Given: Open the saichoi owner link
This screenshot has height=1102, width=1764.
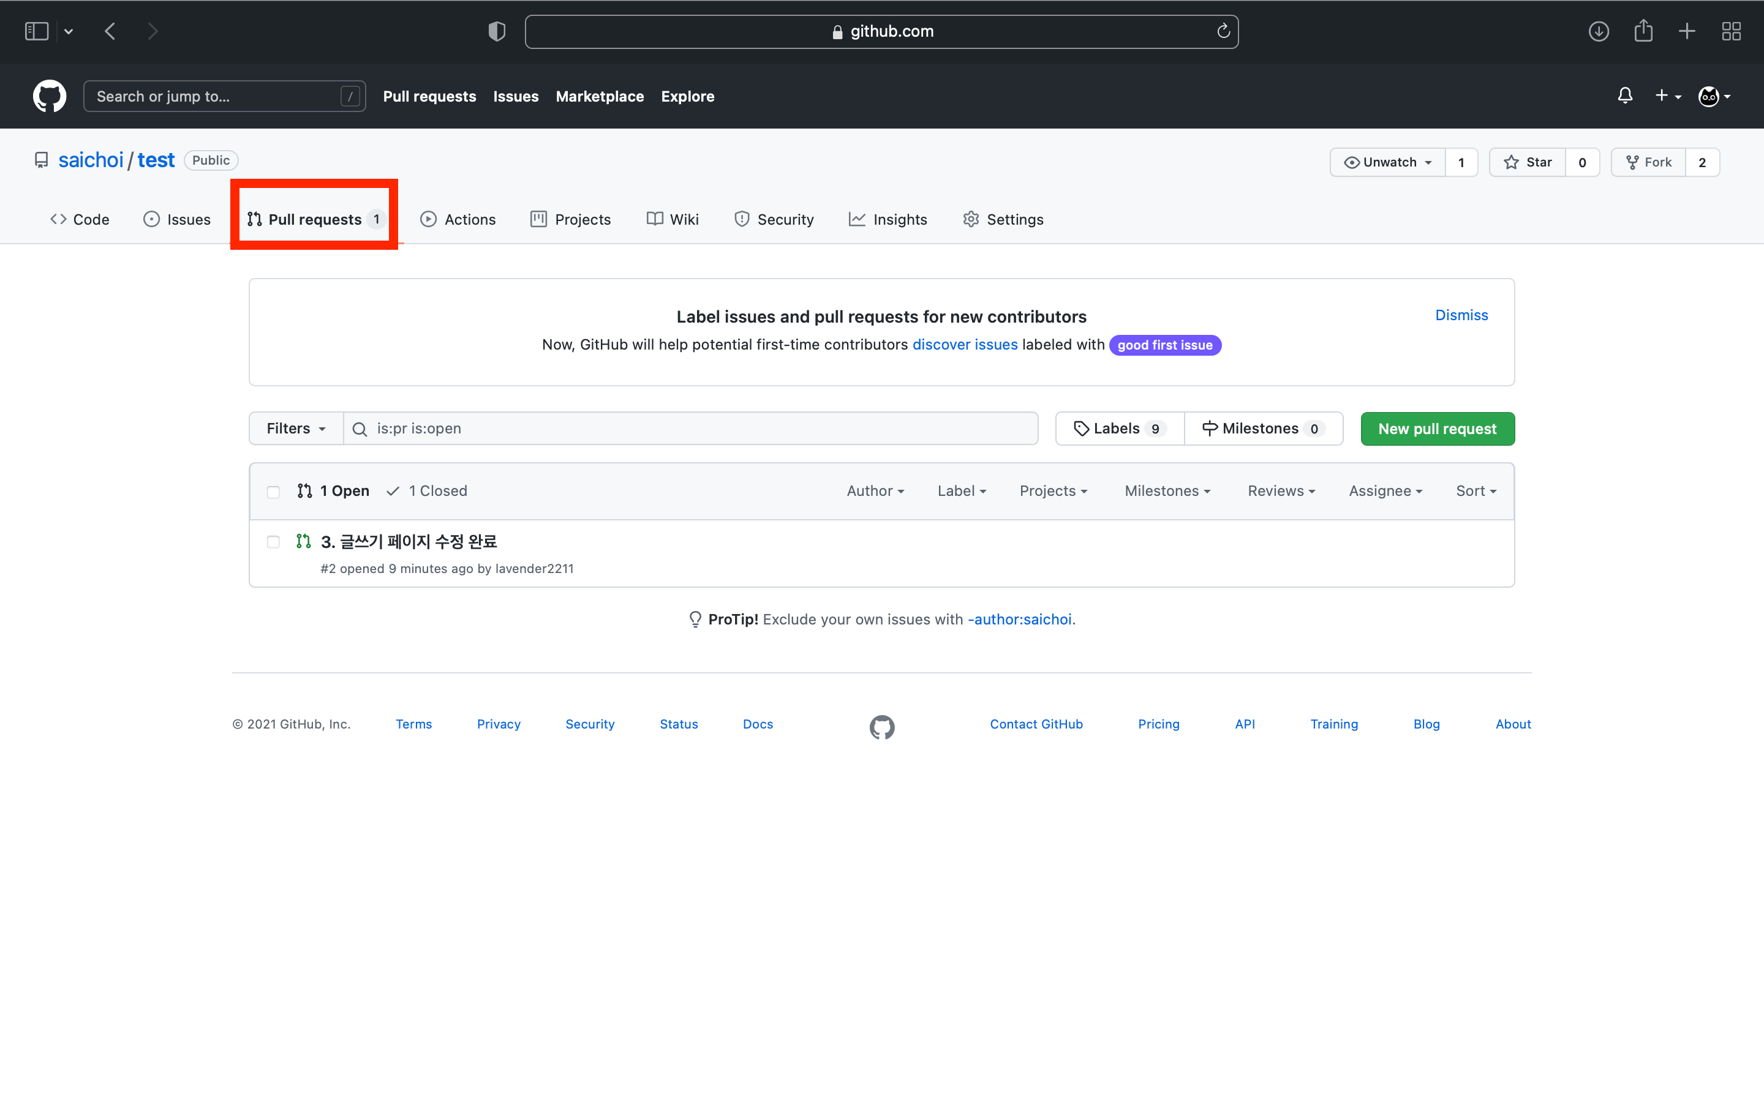Looking at the screenshot, I should pos(91,160).
